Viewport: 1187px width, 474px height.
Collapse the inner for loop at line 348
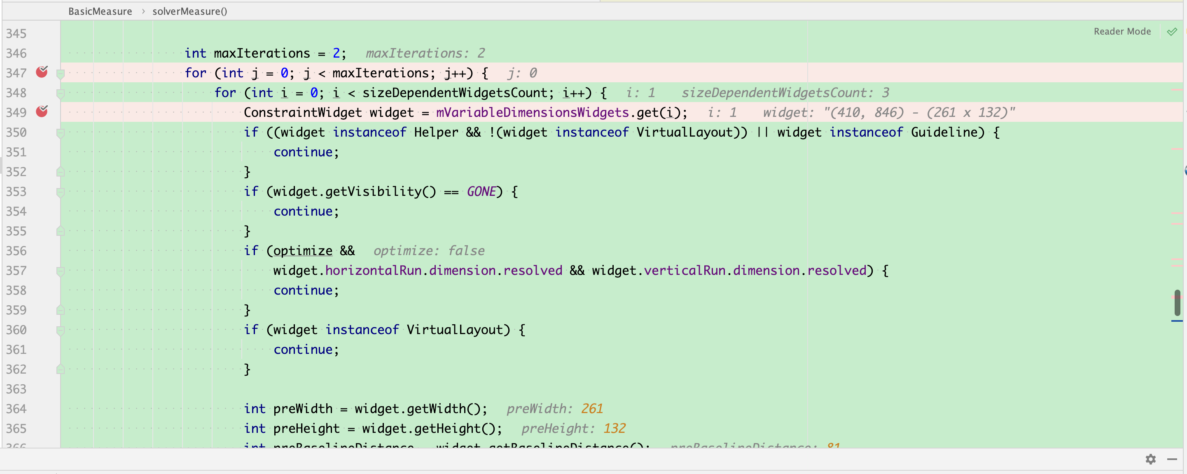pos(61,93)
